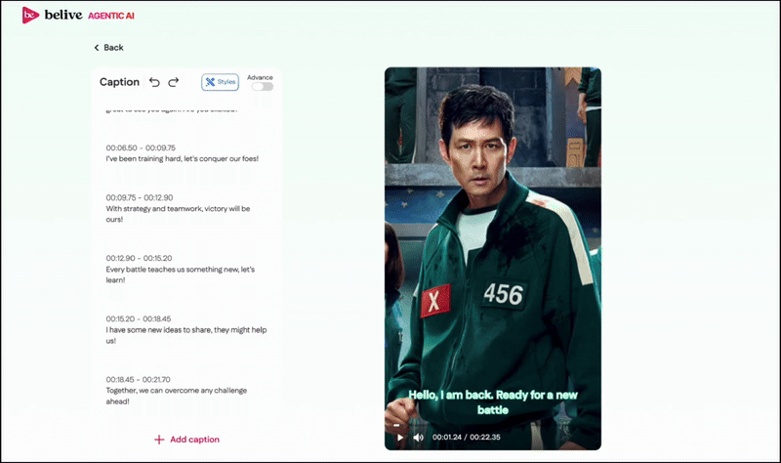Screen dimensions: 781x463
Task: Enable the Advance toggle
Action: tap(262, 86)
